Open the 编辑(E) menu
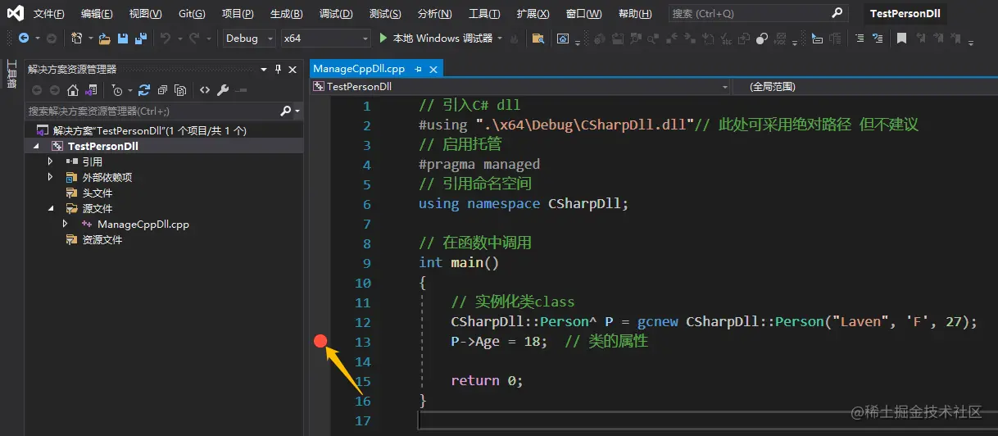The image size is (998, 436). [x=97, y=14]
